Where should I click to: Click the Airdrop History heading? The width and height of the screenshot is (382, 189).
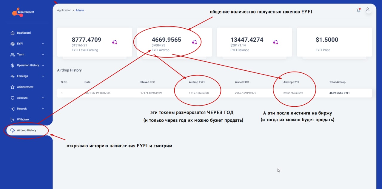[x=69, y=70]
